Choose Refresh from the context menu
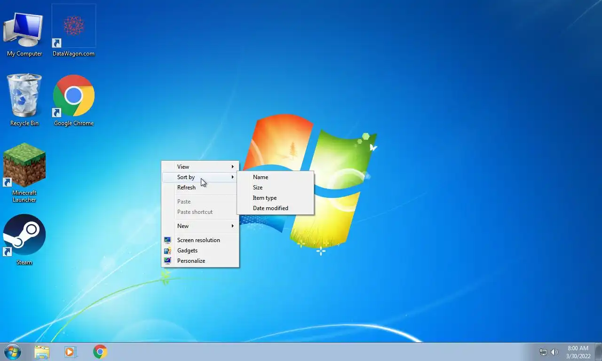The image size is (602, 361). point(200,188)
